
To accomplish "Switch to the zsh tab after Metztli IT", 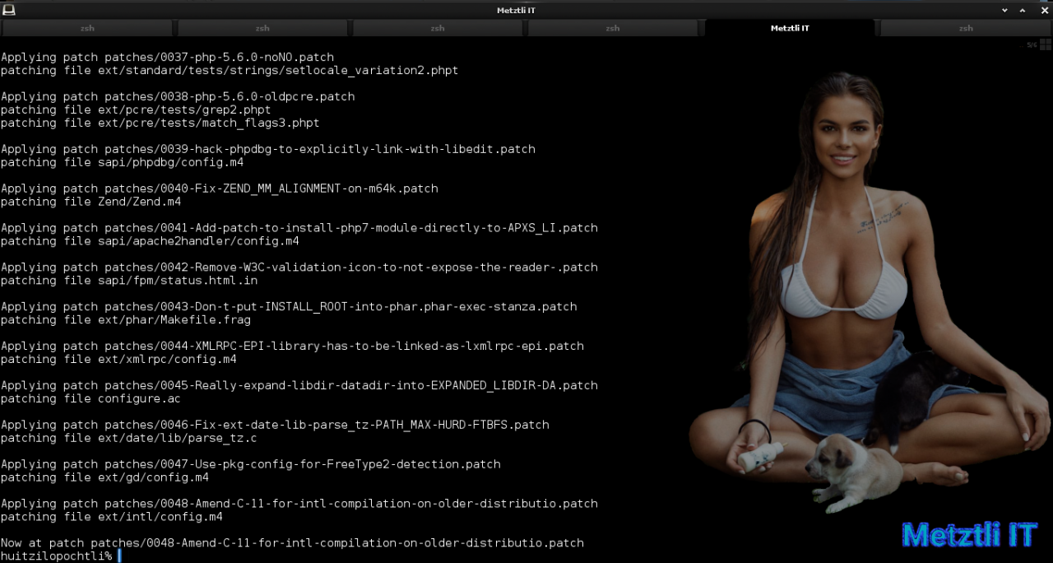I will click(x=966, y=28).
